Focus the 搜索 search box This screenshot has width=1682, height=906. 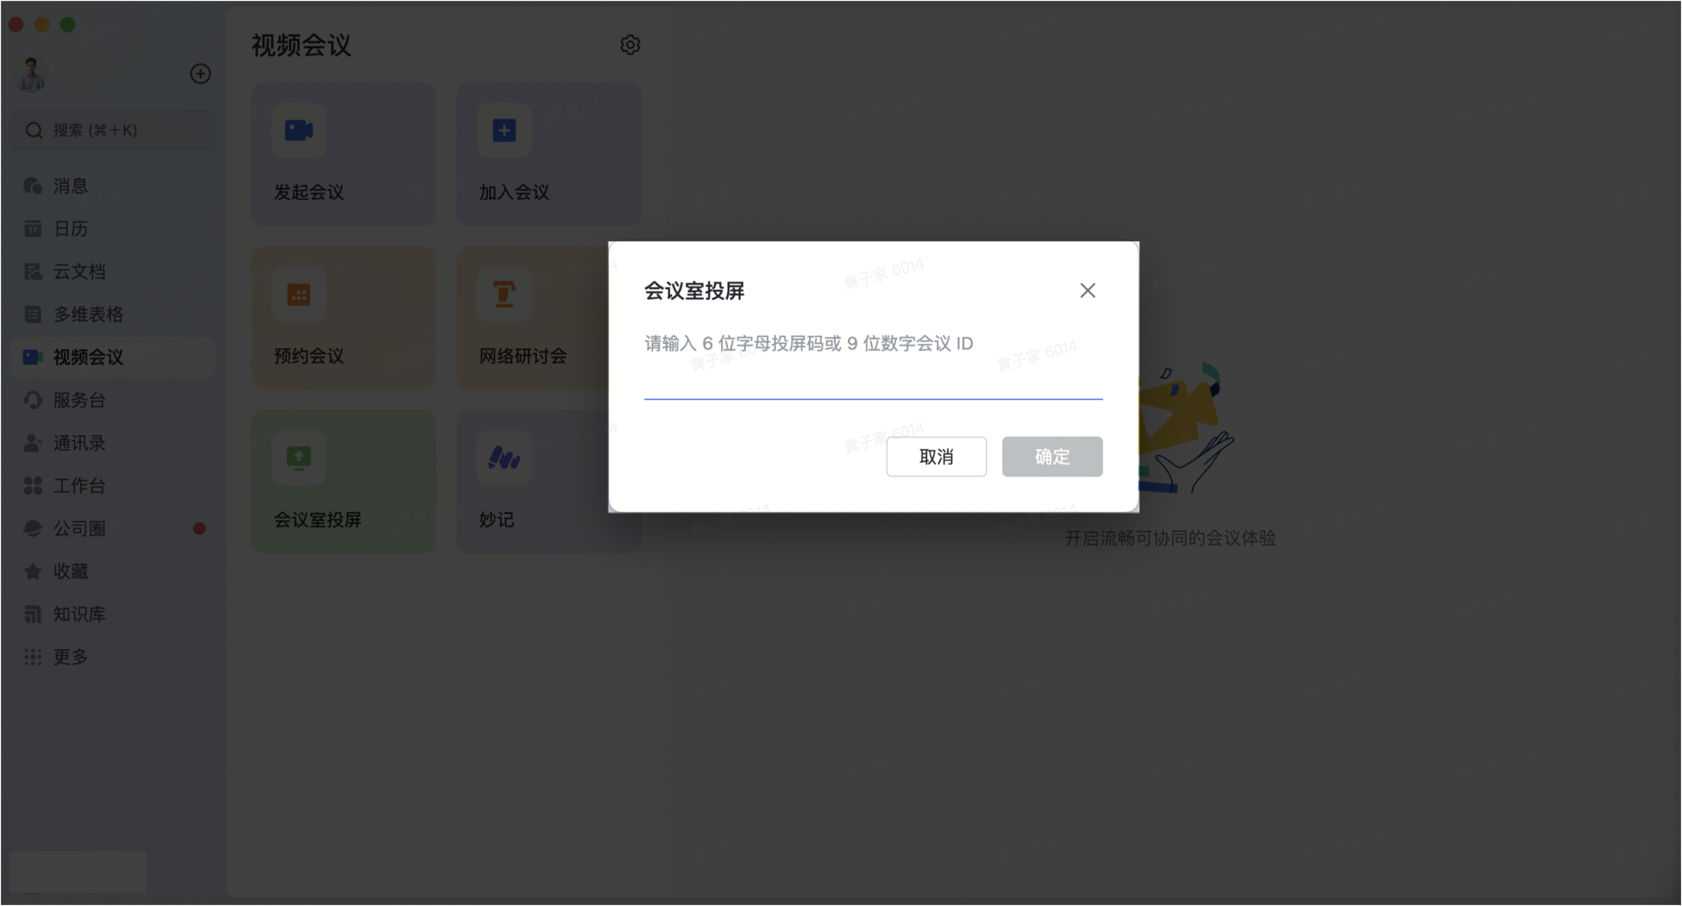112,130
